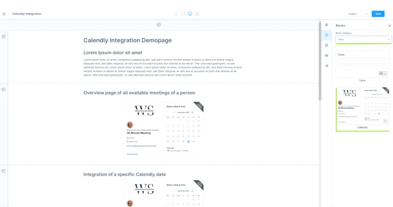Select the Form block thumbnail
The image size is (393, 207).
362,64
